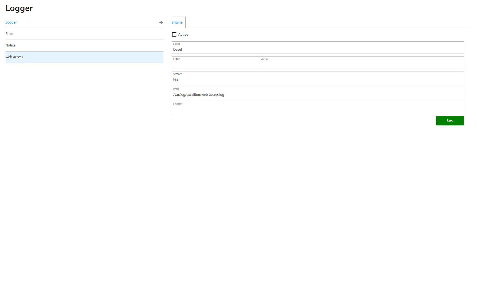Image resolution: width=477 pixels, height=299 pixels.
Task: Switch to the Engine tab
Action: pos(177,22)
